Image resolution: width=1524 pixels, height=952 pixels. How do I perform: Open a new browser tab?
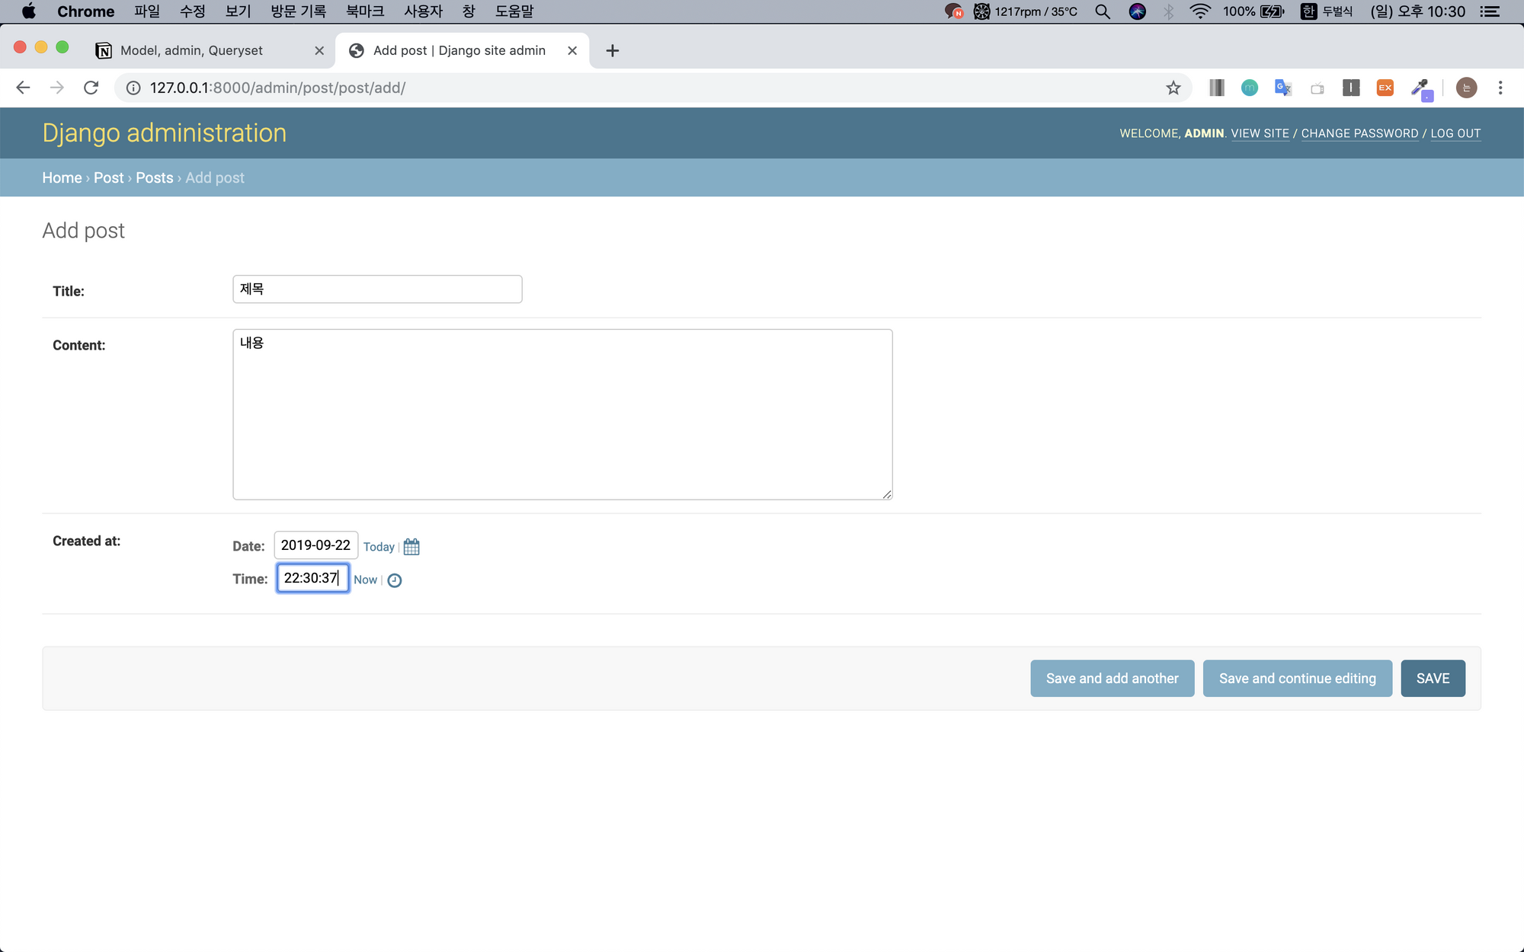pos(612,50)
